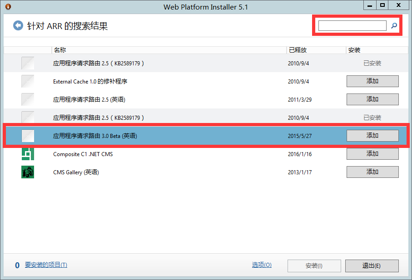Viewport: 412px width, 280px height.
Task: Click the Web Platform Installer title bar icon
Action: point(8,7)
